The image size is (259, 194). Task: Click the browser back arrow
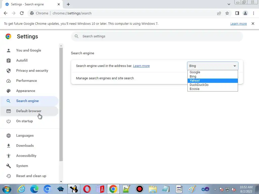(x=6, y=13)
